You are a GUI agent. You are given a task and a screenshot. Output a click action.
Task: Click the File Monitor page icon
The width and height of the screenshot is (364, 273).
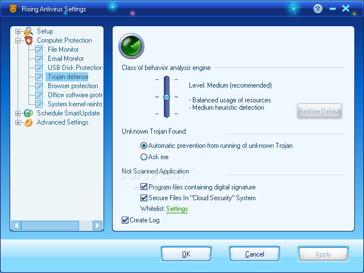click(39, 49)
